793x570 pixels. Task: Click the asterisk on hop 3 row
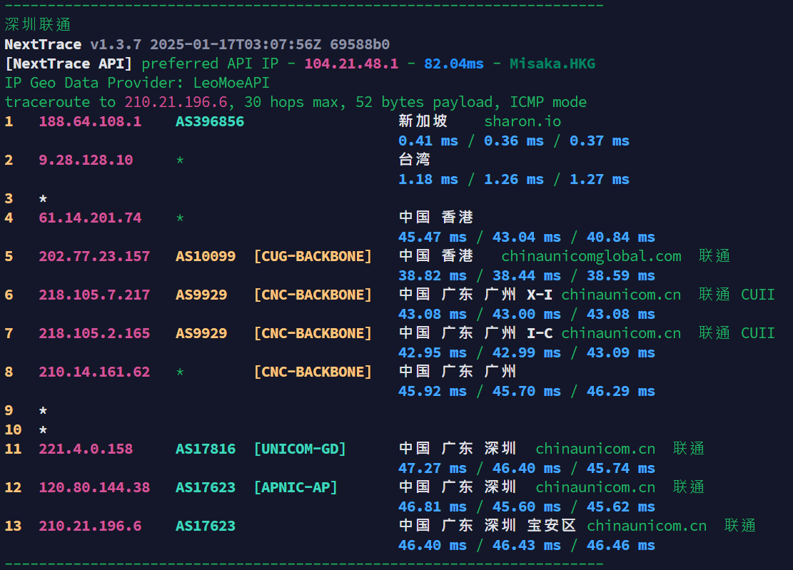pyautogui.click(x=43, y=198)
